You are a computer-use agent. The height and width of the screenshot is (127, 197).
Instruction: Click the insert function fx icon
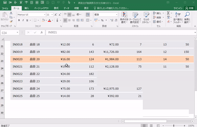point(42,32)
